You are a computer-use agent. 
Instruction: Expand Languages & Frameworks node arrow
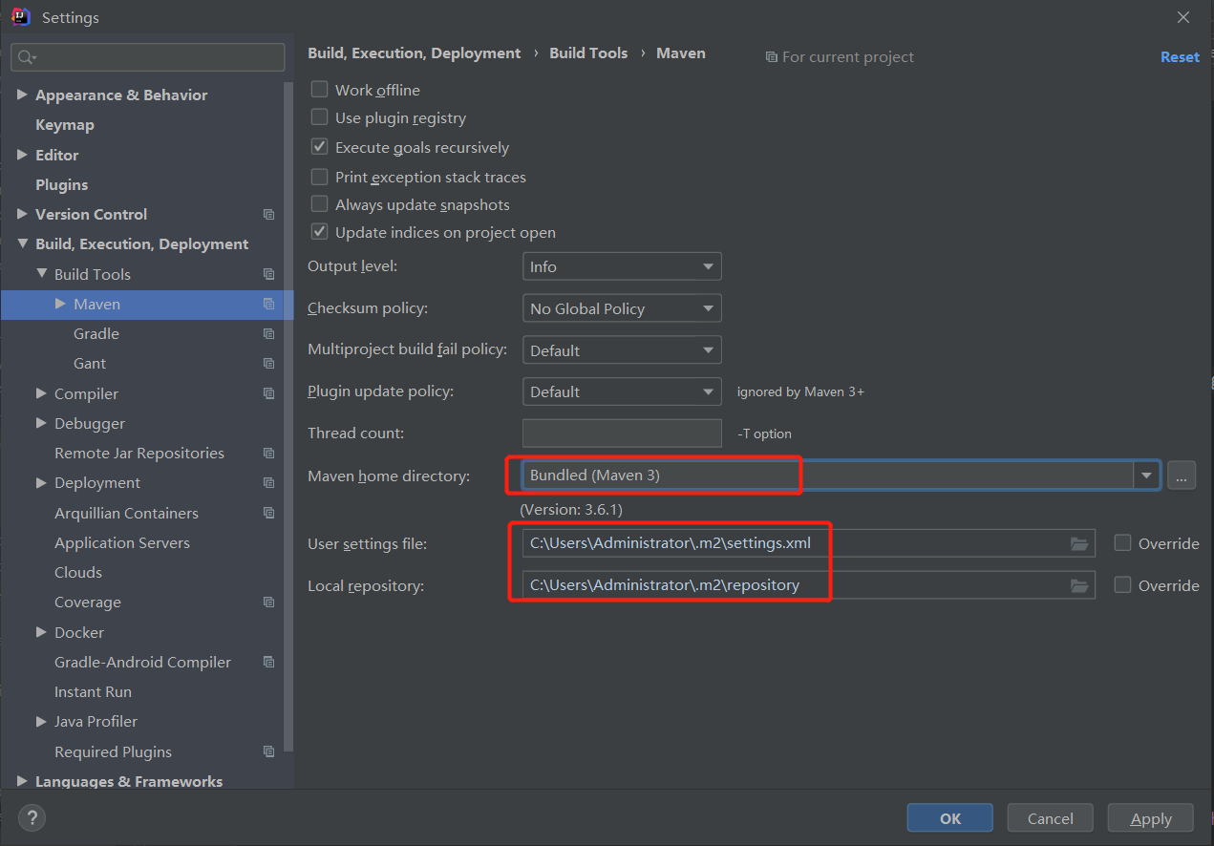tap(22, 781)
